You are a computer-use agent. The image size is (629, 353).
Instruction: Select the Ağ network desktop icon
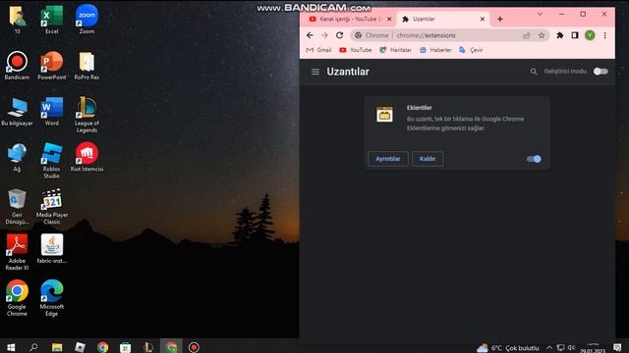click(17, 157)
